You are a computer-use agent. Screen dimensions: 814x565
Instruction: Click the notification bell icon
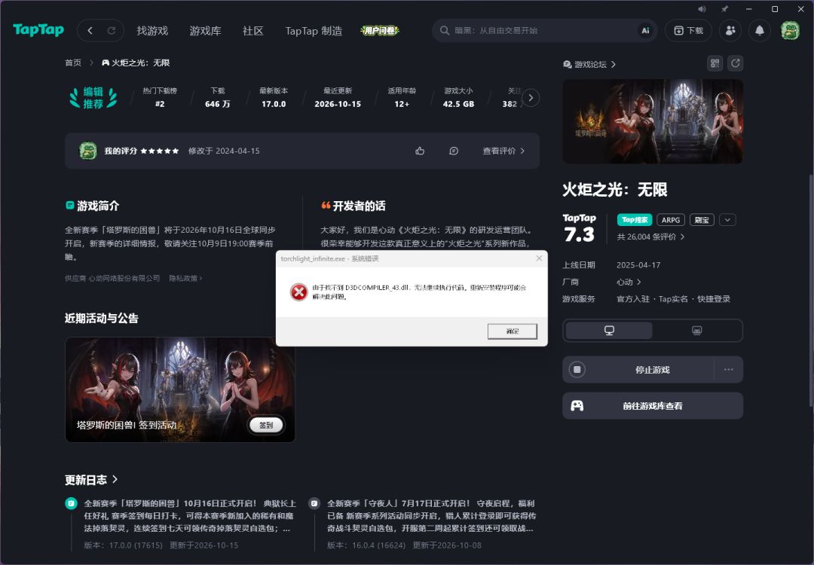[760, 31]
